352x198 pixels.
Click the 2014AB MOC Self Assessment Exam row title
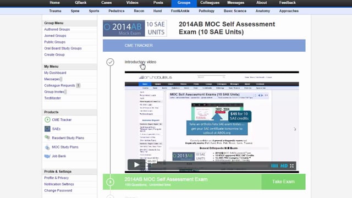tap(166, 179)
